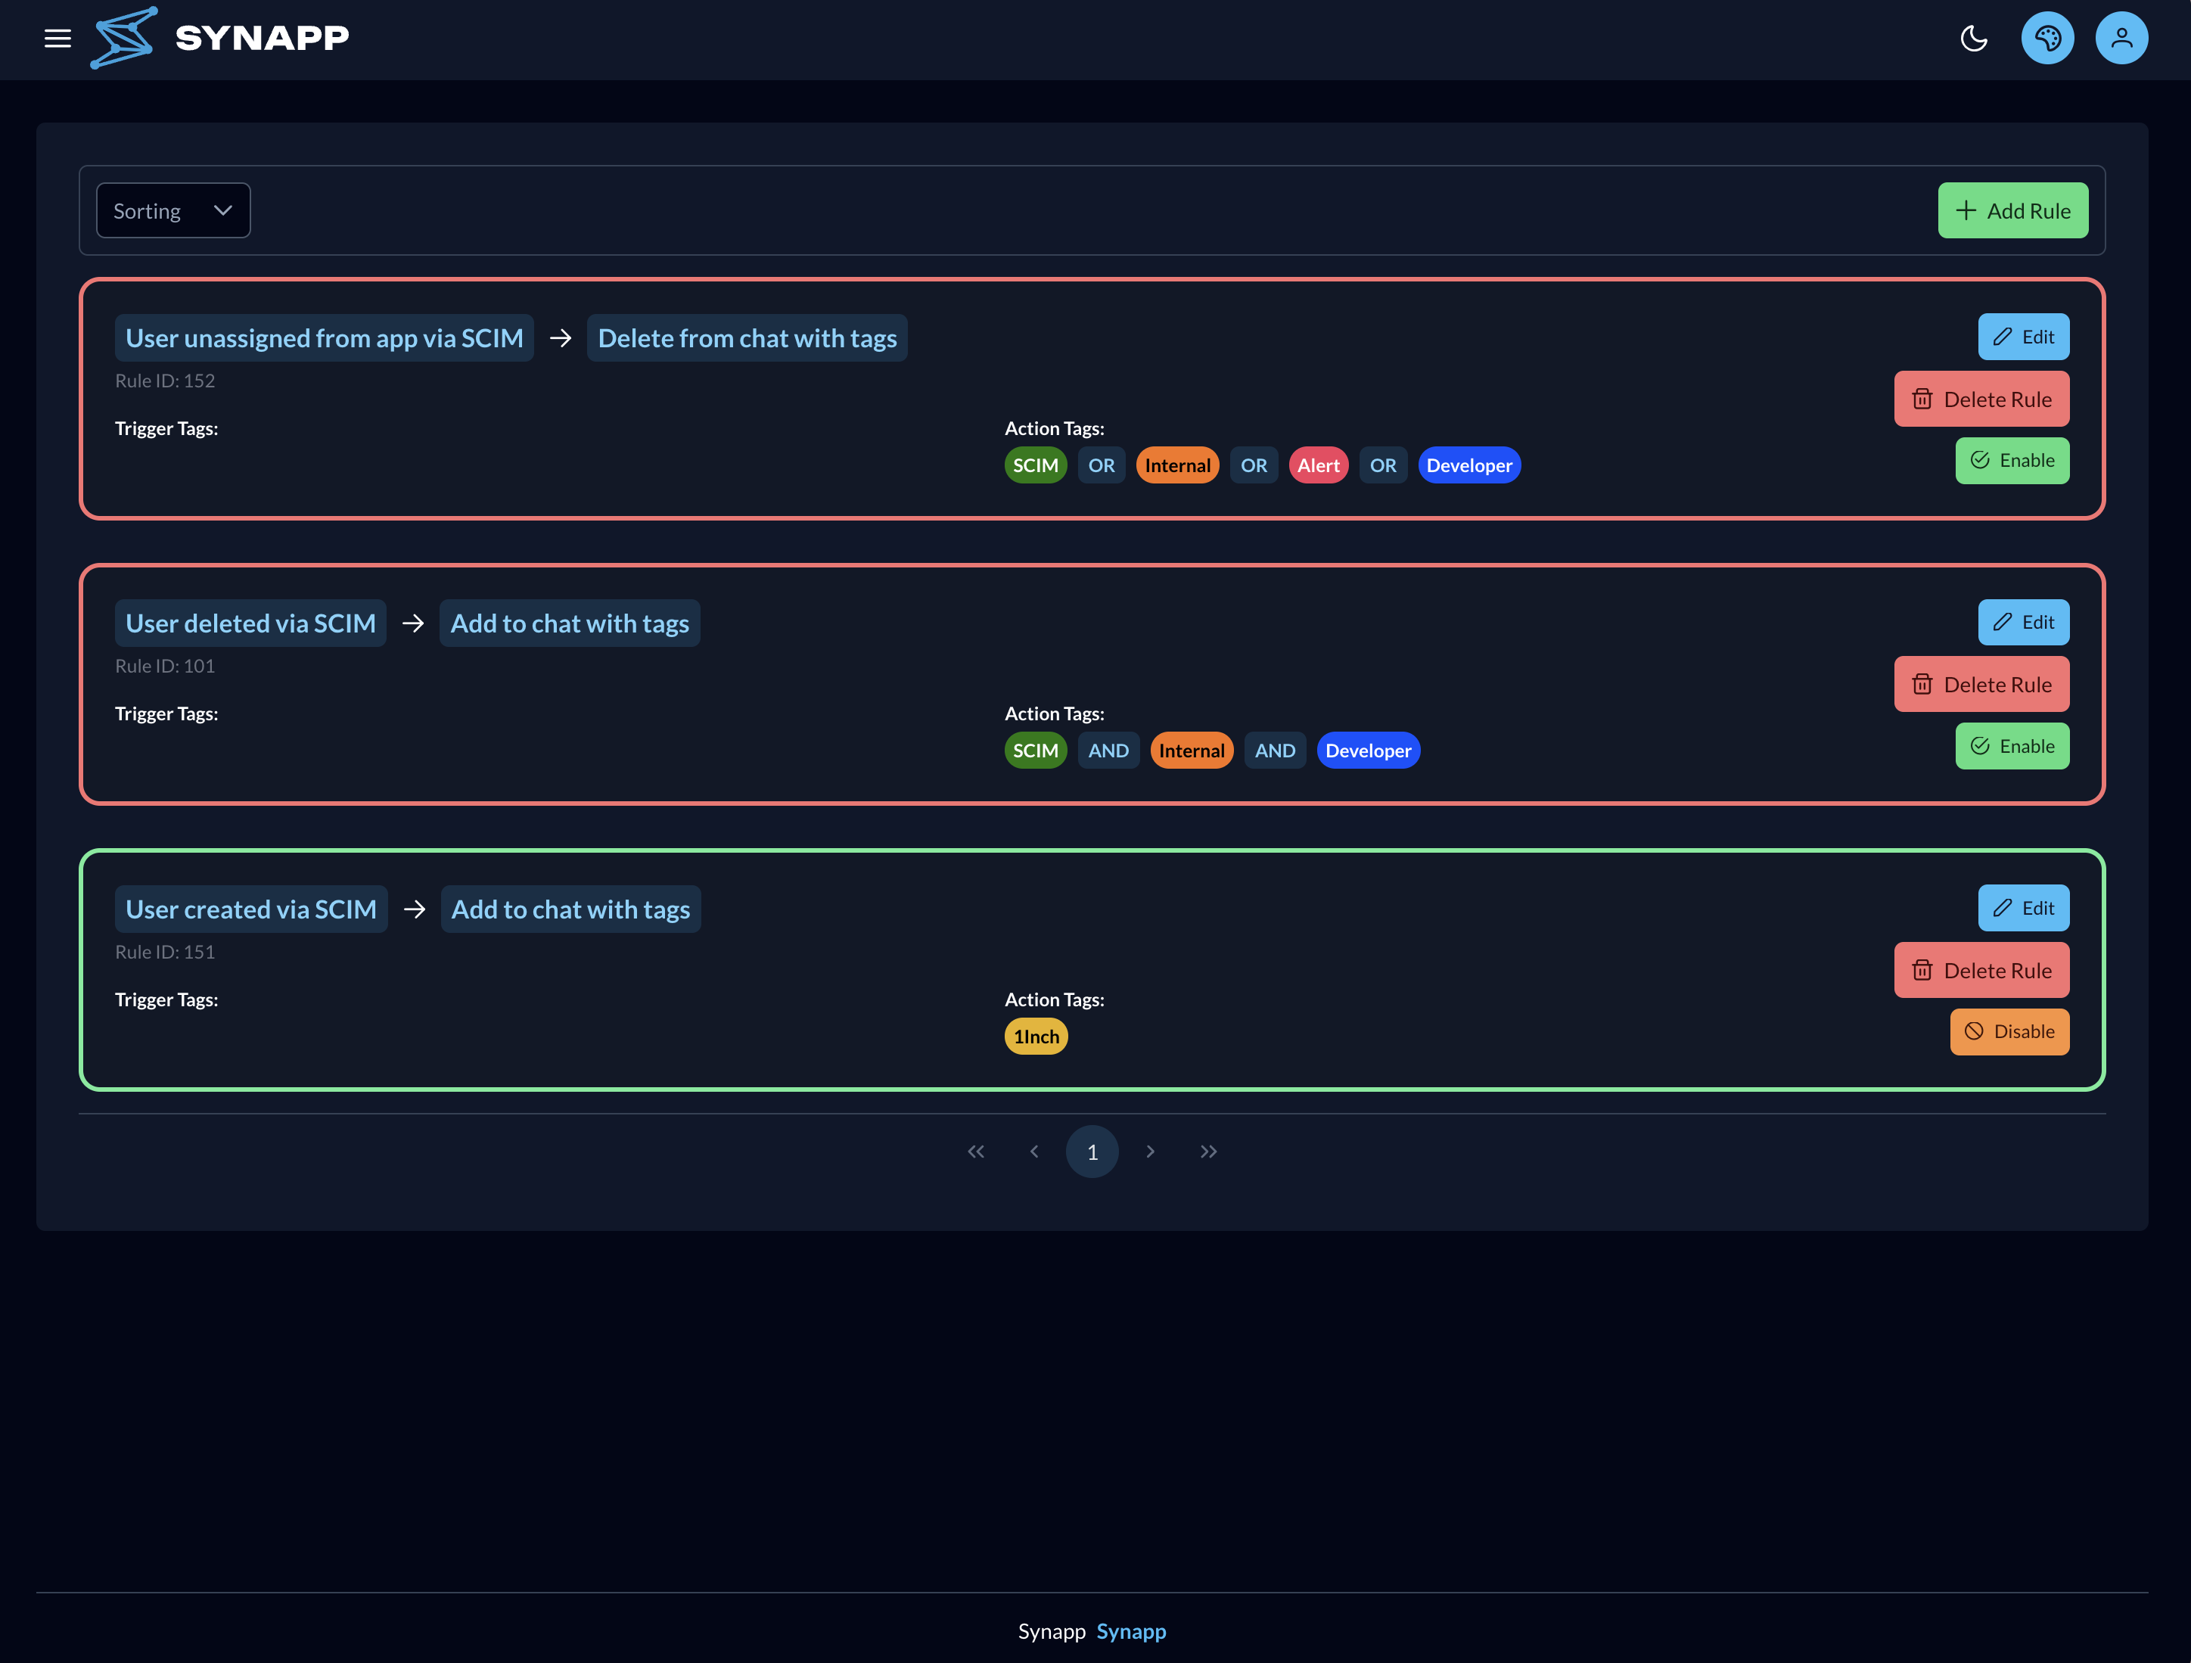
Task: Edit rule ID 151
Action: click(x=2024, y=908)
